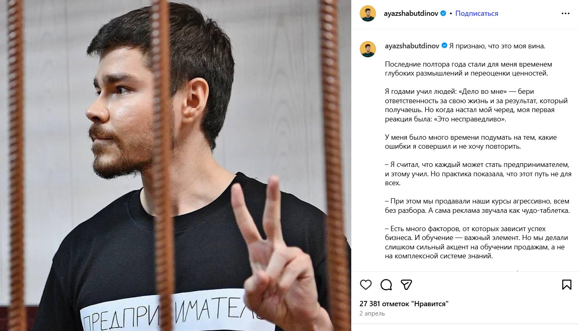Viewport: 579px width, 331px height.
Task: Click the post photo of the man
Action: coord(175,165)
